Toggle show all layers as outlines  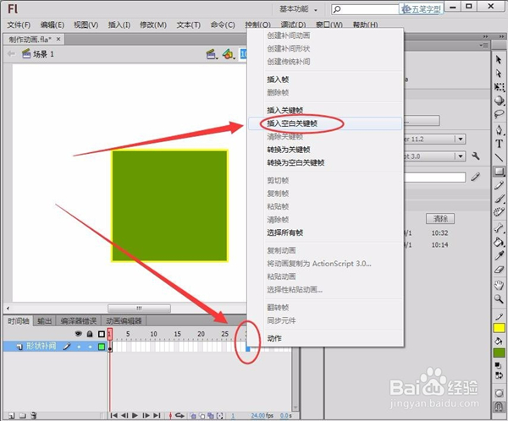pyautogui.click(x=102, y=334)
